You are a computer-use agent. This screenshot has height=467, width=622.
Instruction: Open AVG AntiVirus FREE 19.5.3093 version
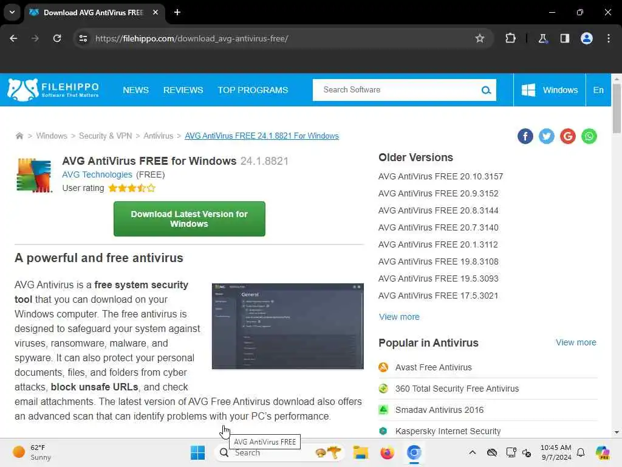pos(439,278)
